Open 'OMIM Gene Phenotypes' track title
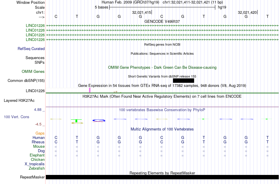The height and width of the screenshot is (184, 279). coord(162,67)
